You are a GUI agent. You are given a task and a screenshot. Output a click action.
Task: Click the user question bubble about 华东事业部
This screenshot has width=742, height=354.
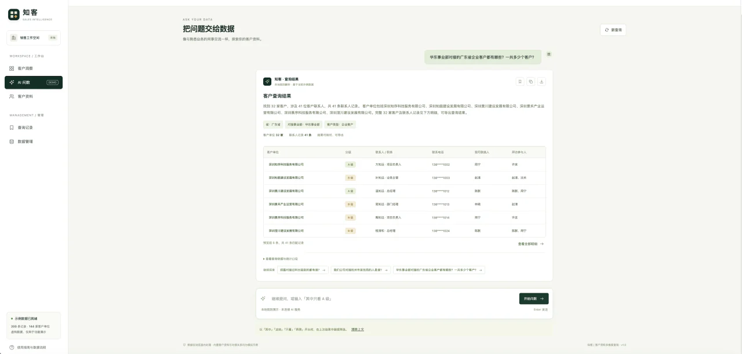[x=482, y=57]
